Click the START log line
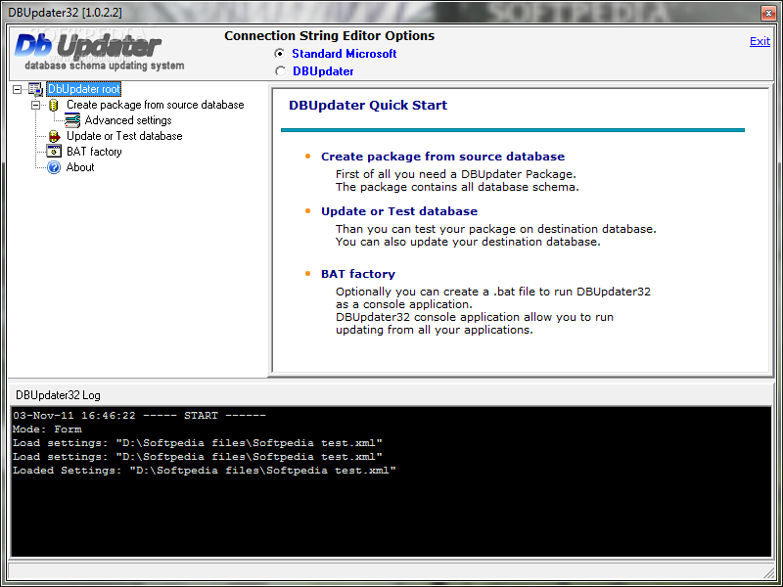The height and width of the screenshot is (587, 783). click(139, 415)
